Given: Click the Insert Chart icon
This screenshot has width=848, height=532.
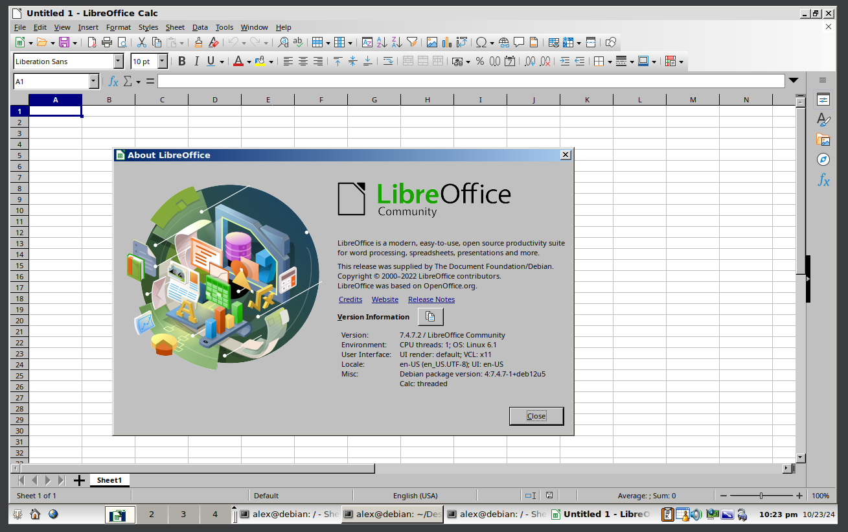Looking at the screenshot, I should coord(447,43).
